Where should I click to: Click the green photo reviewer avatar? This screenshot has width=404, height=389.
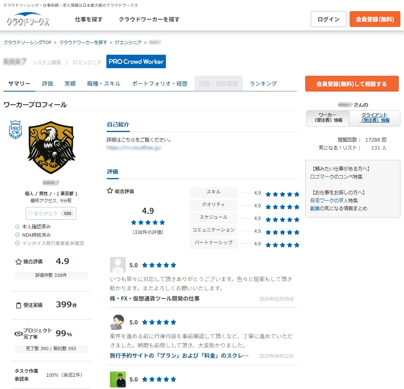[118, 379]
